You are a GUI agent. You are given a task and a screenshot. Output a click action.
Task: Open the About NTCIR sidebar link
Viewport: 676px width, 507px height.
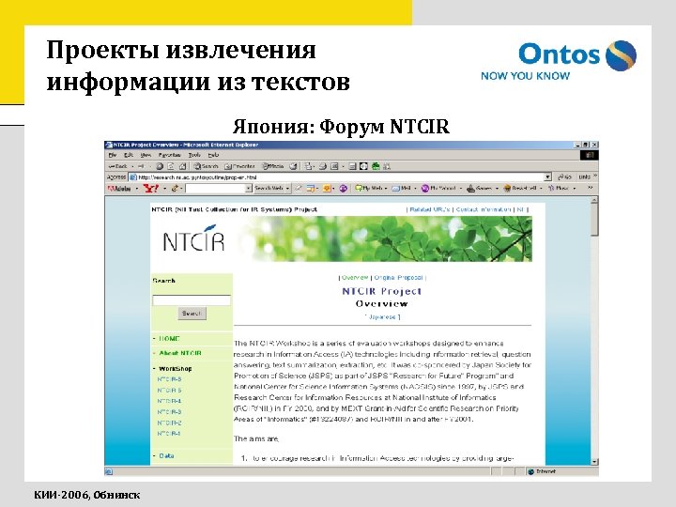180,353
